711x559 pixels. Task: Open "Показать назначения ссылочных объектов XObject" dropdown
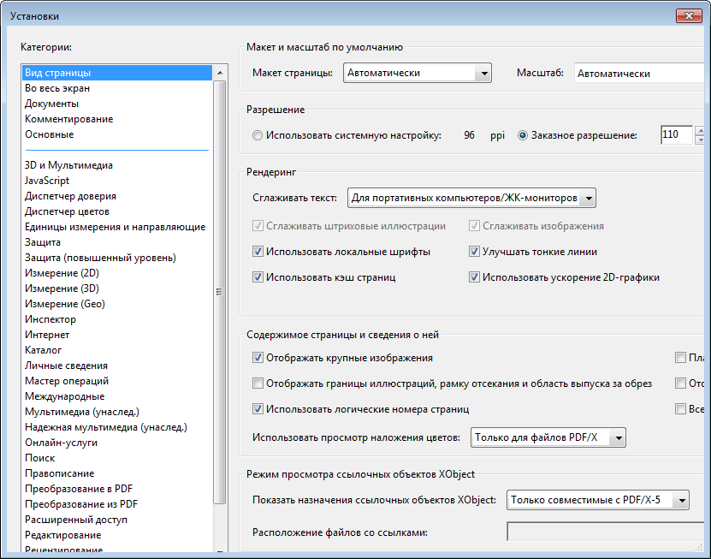[x=598, y=500]
